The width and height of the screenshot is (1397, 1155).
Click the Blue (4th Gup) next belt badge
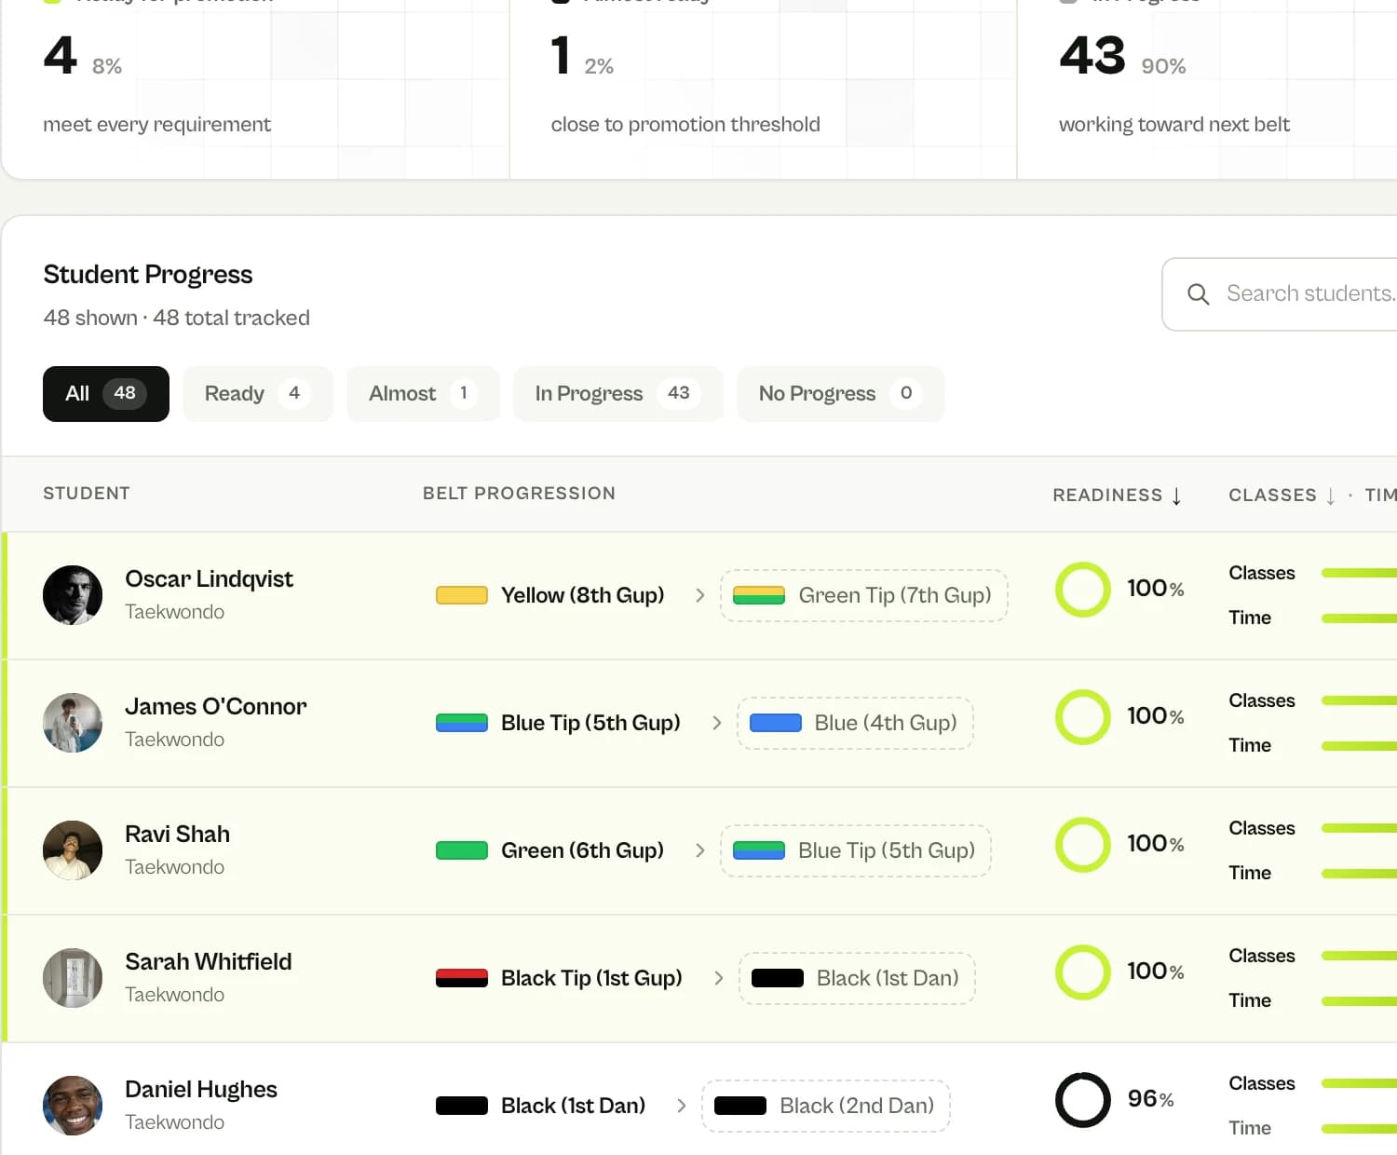tap(855, 723)
